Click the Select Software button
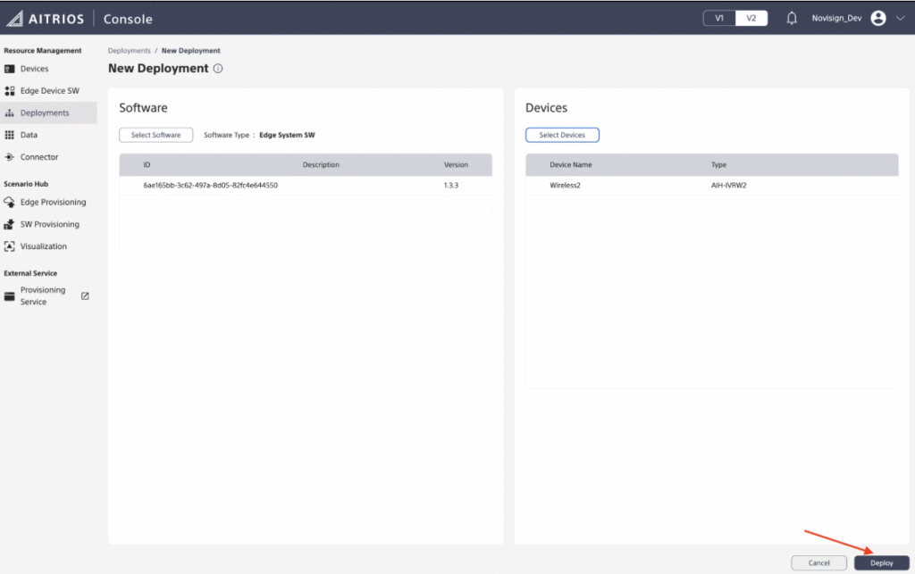The width and height of the screenshot is (915, 574). (155, 135)
